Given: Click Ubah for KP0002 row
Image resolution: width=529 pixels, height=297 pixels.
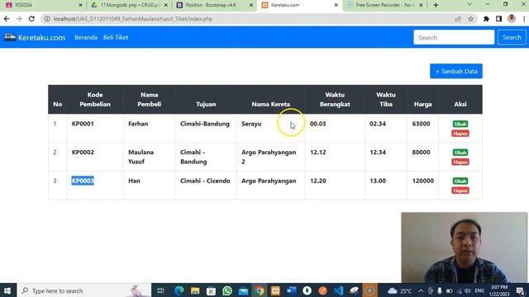Looking at the screenshot, I should (x=460, y=153).
